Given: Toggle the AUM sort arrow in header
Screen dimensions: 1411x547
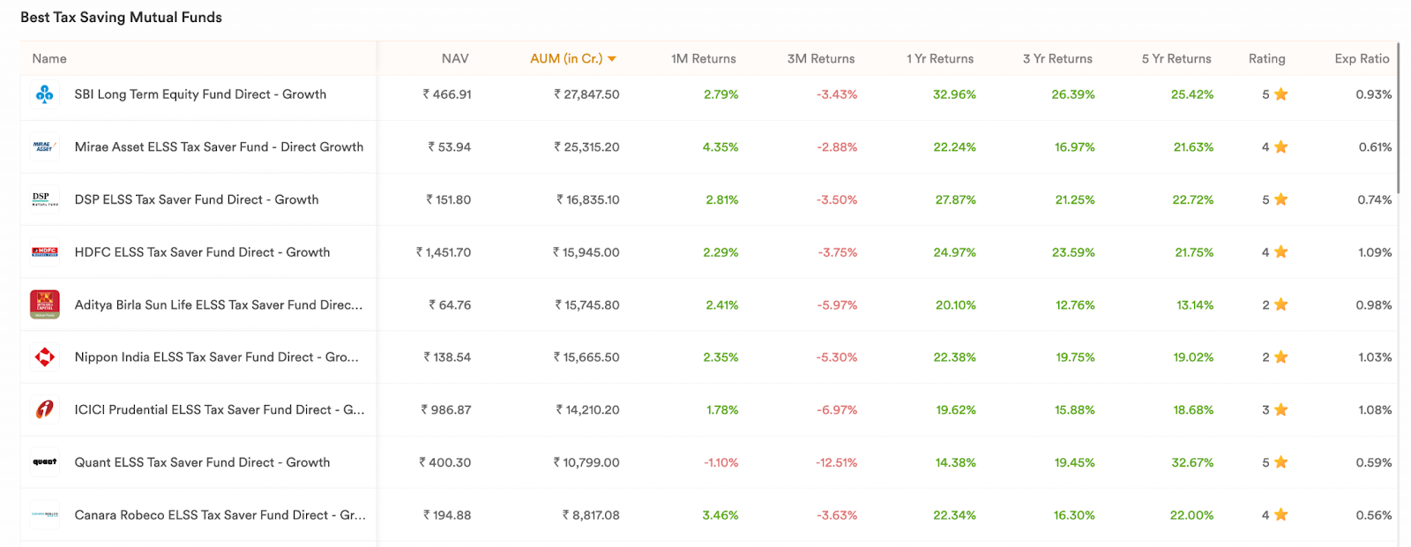Looking at the screenshot, I should click(x=612, y=59).
